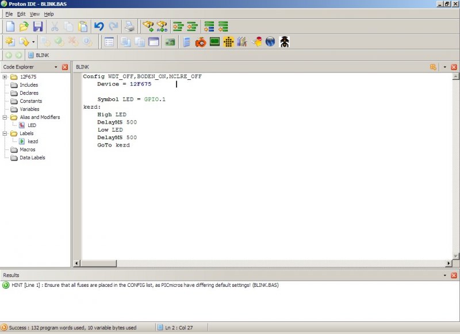Outdent the selected code
The width and height of the screenshot is (460, 334).
click(192, 26)
